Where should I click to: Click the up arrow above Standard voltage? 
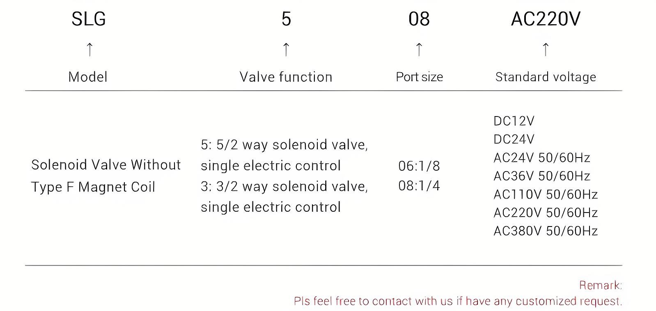point(545,49)
